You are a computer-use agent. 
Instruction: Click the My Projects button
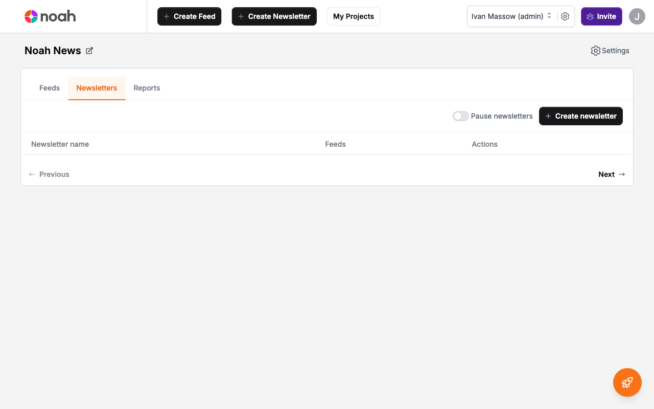coord(353,16)
